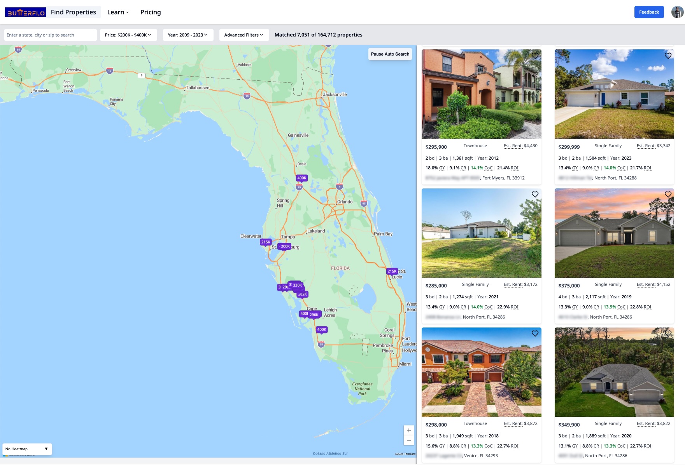Expand the Advanced Filters panel
685x465 pixels.
244,35
